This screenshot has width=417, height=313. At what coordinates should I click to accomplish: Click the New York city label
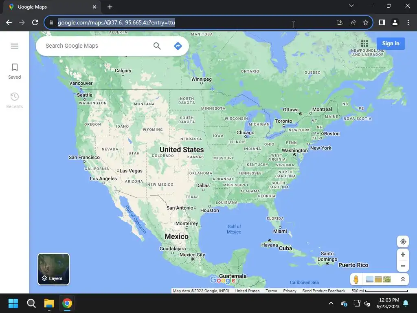click(321, 148)
